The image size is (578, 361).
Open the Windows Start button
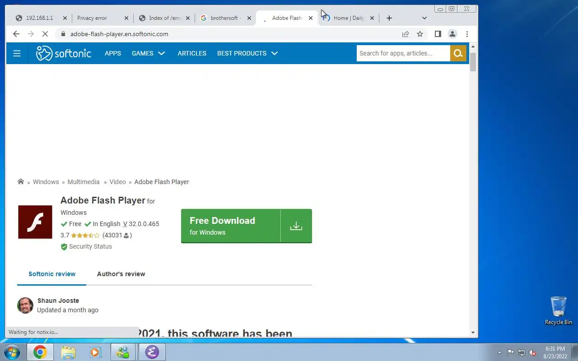[12, 352]
